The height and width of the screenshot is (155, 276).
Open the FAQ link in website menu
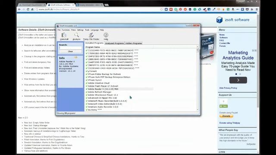[x=221, y=40]
